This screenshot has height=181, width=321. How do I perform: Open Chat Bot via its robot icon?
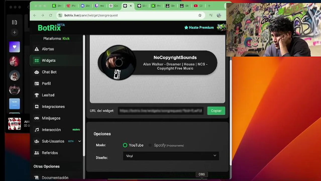tap(37, 72)
